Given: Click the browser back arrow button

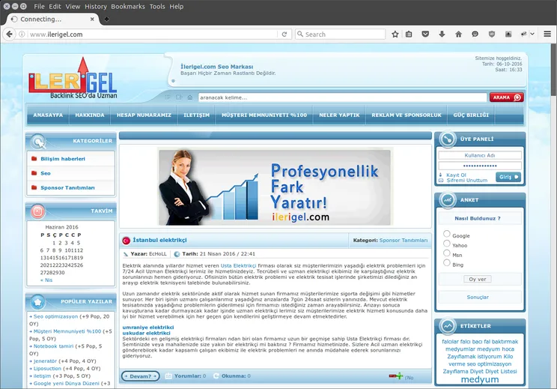Looking at the screenshot, I should point(10,34).
